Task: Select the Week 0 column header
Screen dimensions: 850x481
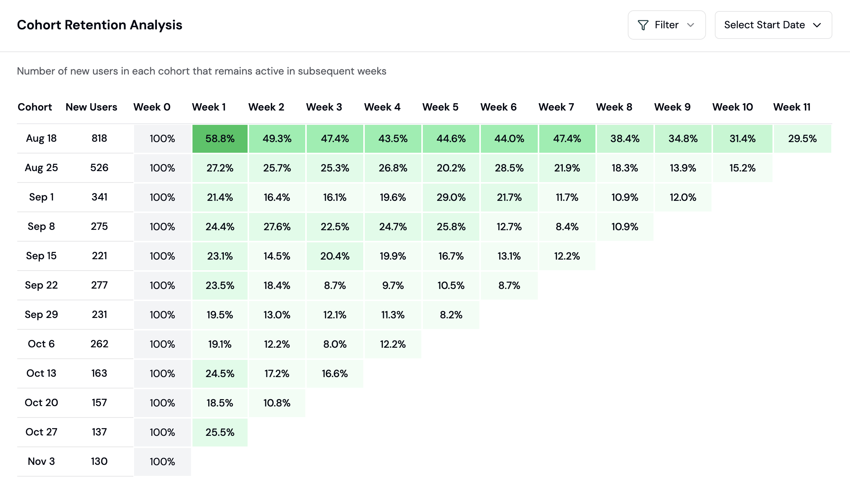Action: tap(152, 107)
